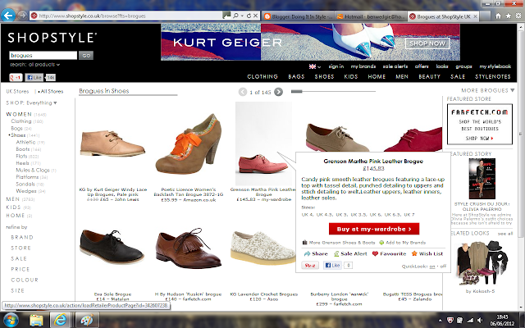Click Internet Explorer taskbar icon

60,320
